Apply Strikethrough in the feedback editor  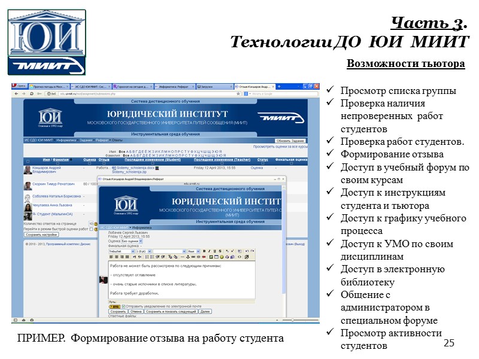point(220,251)
